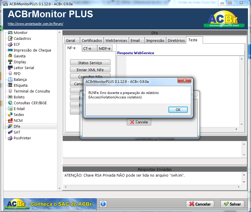Select the Gaveta drawer icon

tap(10, 56)
